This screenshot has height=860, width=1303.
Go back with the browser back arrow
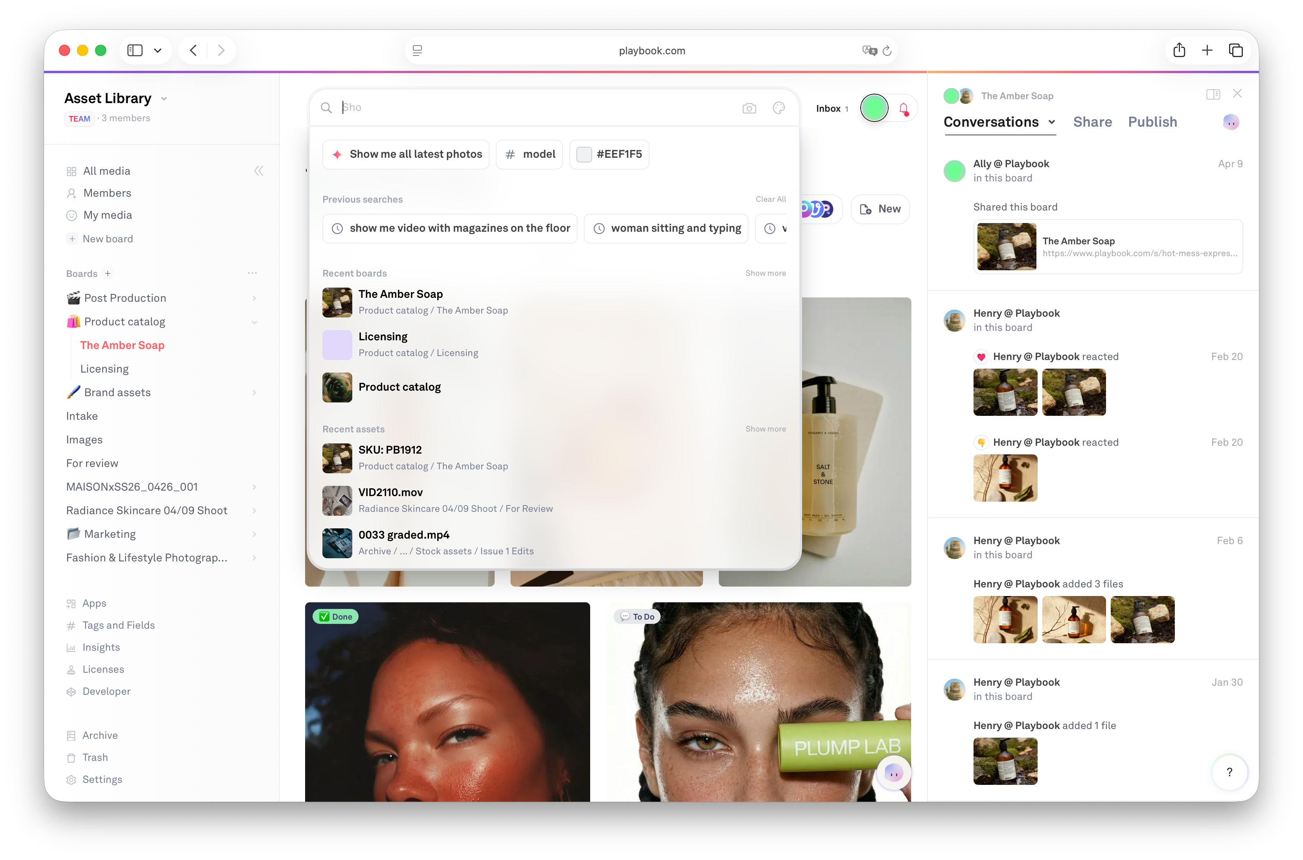(x=193, y=50)
